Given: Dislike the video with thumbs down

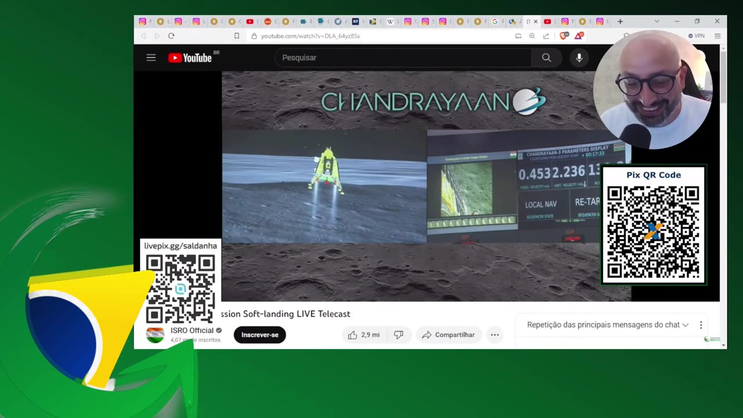Looking at the screenshot, I should tap(399, 335).
